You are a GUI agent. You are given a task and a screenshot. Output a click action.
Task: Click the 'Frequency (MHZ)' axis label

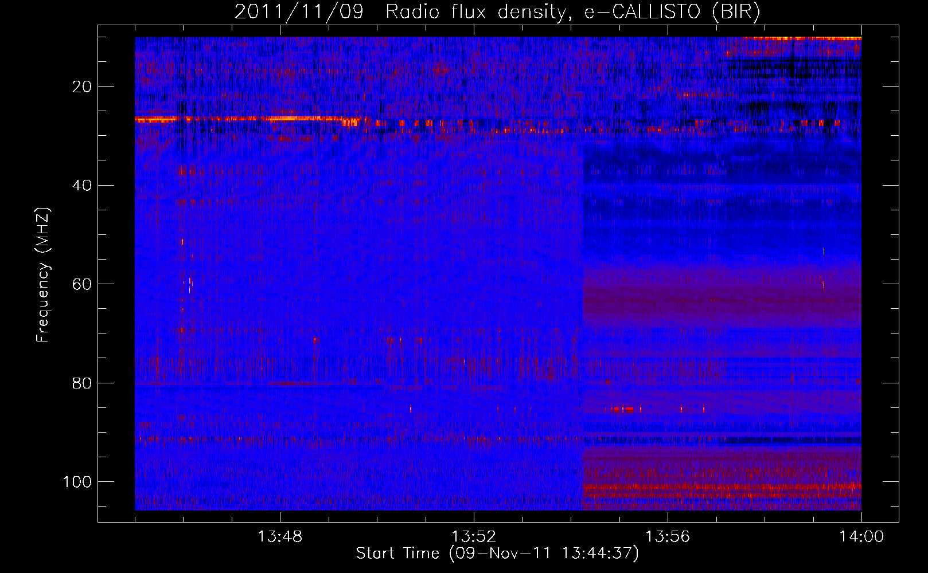43,275
